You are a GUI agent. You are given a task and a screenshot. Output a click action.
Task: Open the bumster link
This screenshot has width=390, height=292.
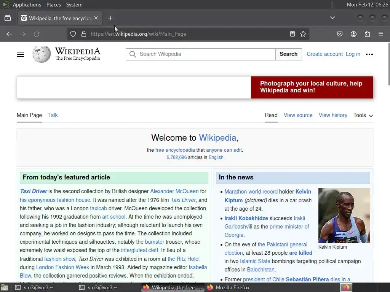155,242
